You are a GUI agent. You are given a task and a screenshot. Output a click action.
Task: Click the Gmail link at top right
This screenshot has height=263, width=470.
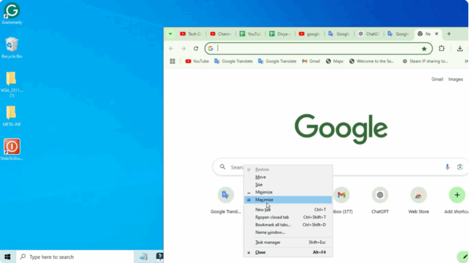437,79
